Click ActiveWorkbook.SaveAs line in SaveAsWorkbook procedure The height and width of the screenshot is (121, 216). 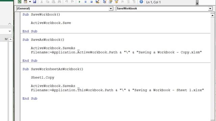pos(55,48)
